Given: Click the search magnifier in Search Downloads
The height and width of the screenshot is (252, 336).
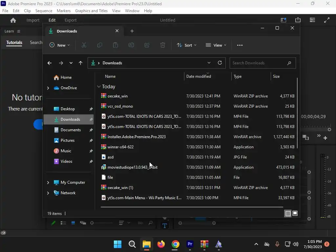Looking at the screenshot, I should (x=289, y=63).
